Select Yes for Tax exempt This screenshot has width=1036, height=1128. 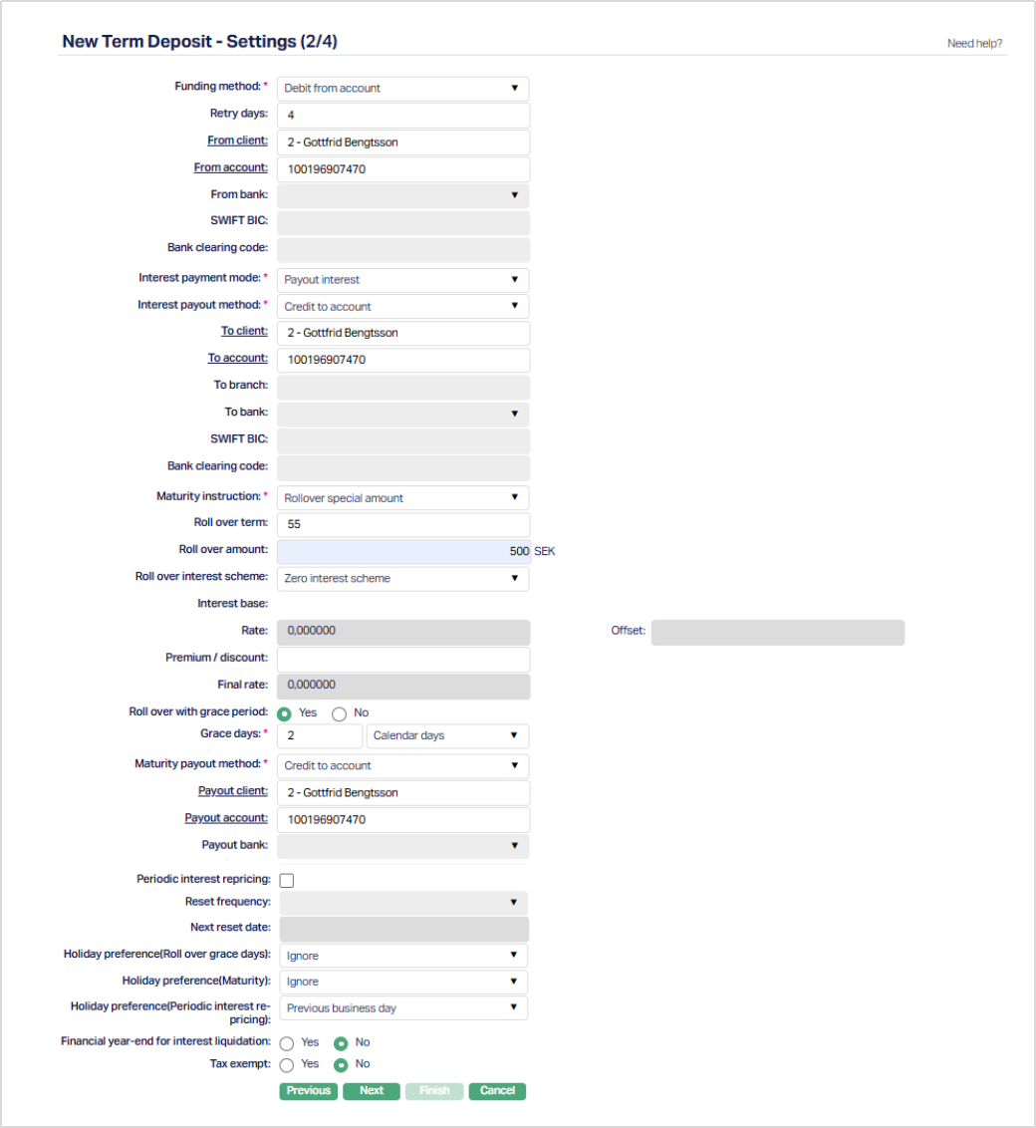pyautogui.click(x=287, y=1064)
